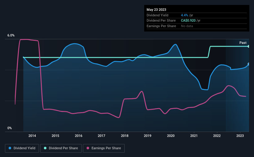Image resolution: width=254 pixels, height=157 pixels.
Task: Click the May 23 2023 tooltip date header
Action: pyautogui.click(x=156, y=10)
